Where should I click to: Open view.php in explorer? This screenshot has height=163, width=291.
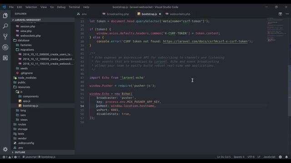[26, 31]
